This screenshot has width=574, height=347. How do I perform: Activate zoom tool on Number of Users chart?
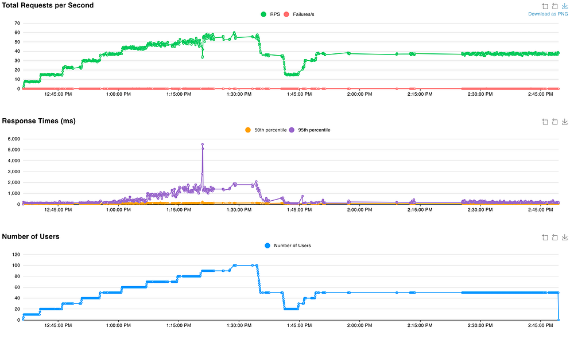point(545,237)
